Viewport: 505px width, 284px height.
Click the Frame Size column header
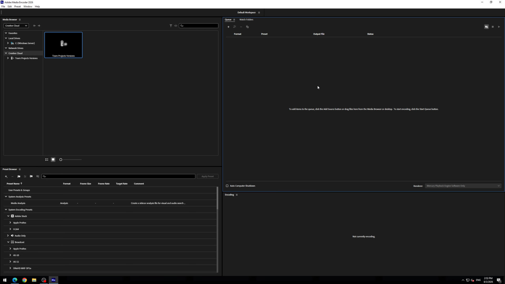(85, 184)
